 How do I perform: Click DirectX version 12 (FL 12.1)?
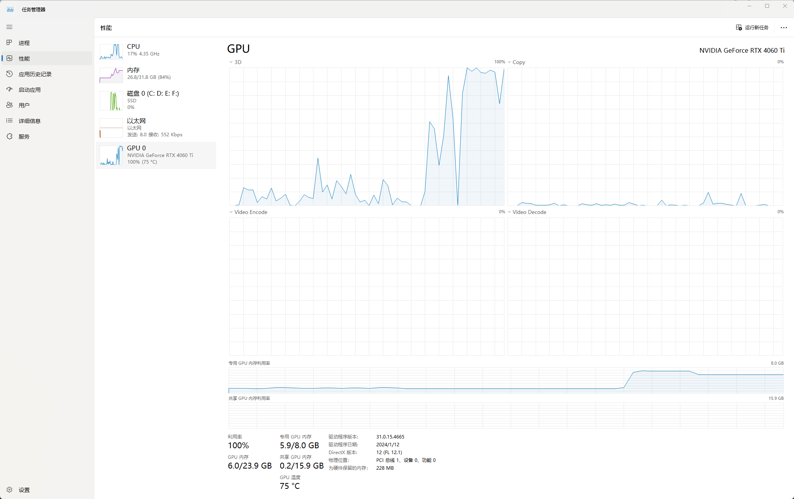(x=389, y=453)
